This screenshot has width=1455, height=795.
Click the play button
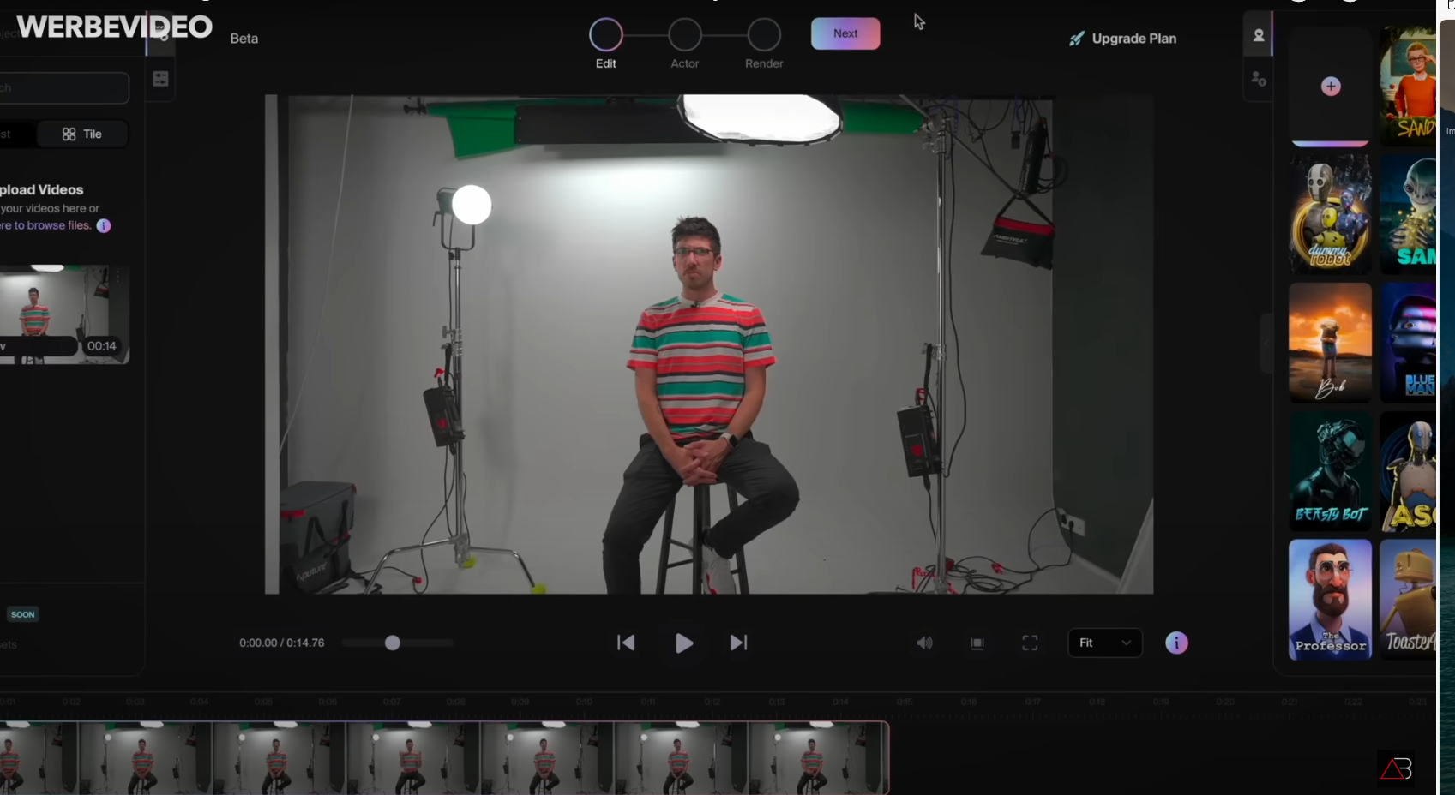[x=683, y=643]
